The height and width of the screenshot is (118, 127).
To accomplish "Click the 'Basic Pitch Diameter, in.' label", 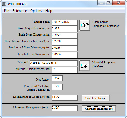I will [x=34, y=35].
